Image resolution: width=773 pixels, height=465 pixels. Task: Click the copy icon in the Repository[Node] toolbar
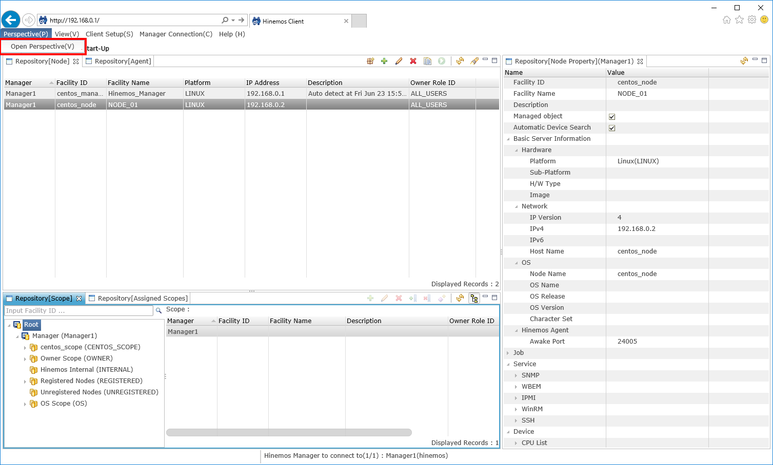(x=427, y=61)
